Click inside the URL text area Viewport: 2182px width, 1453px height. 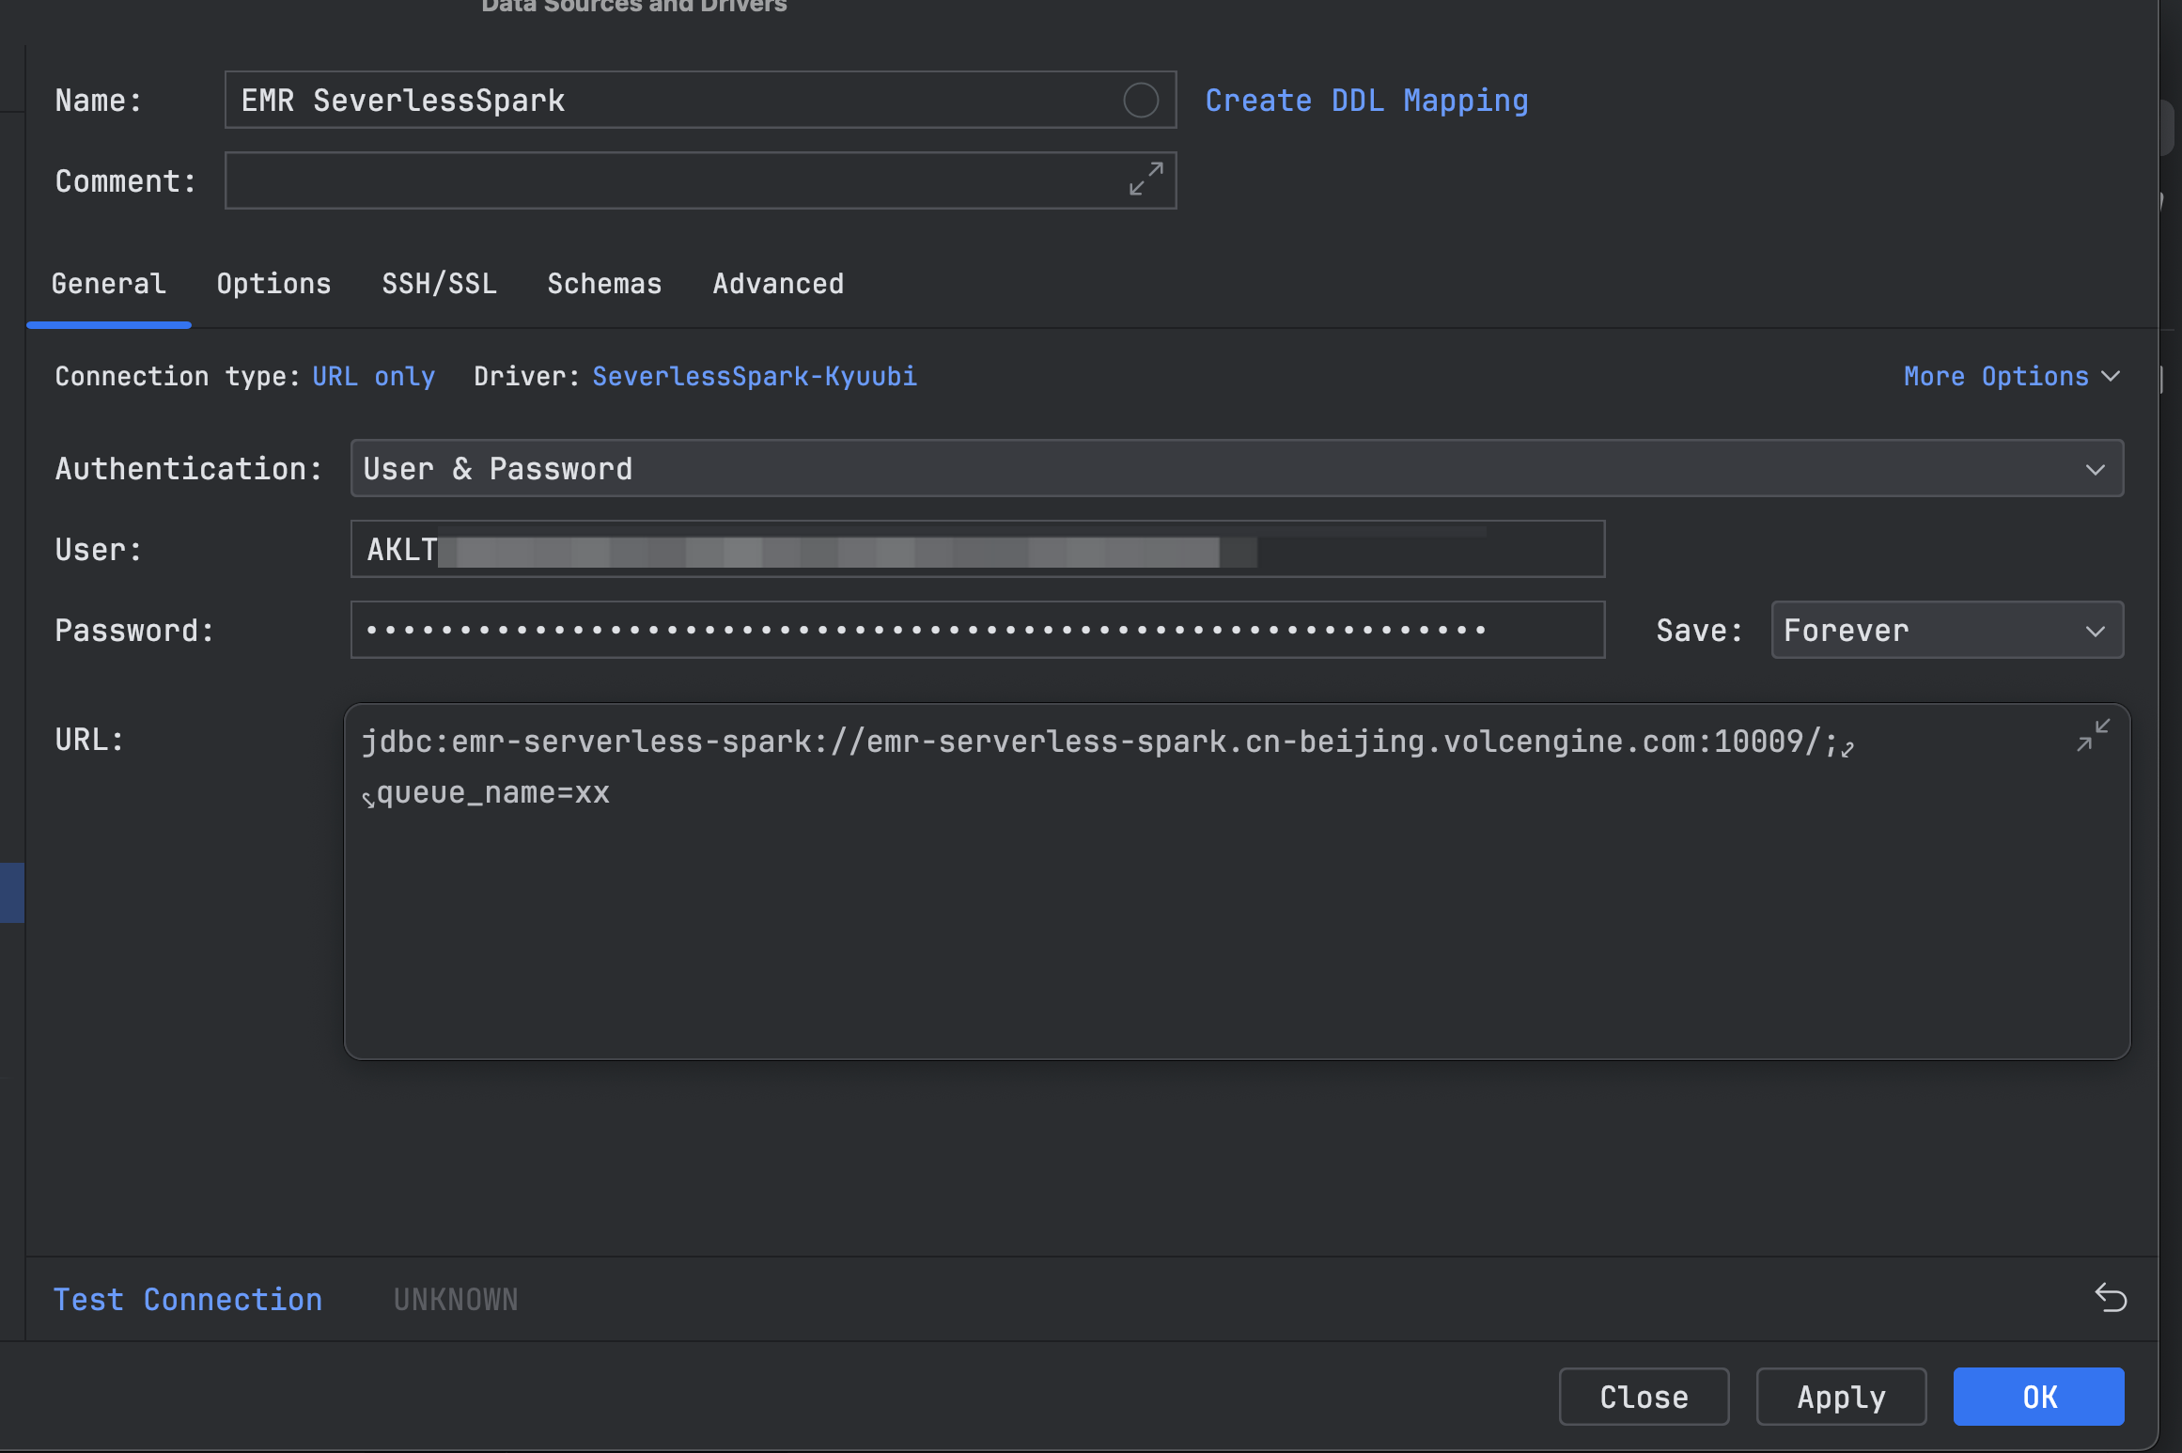tap(1237, 882)
